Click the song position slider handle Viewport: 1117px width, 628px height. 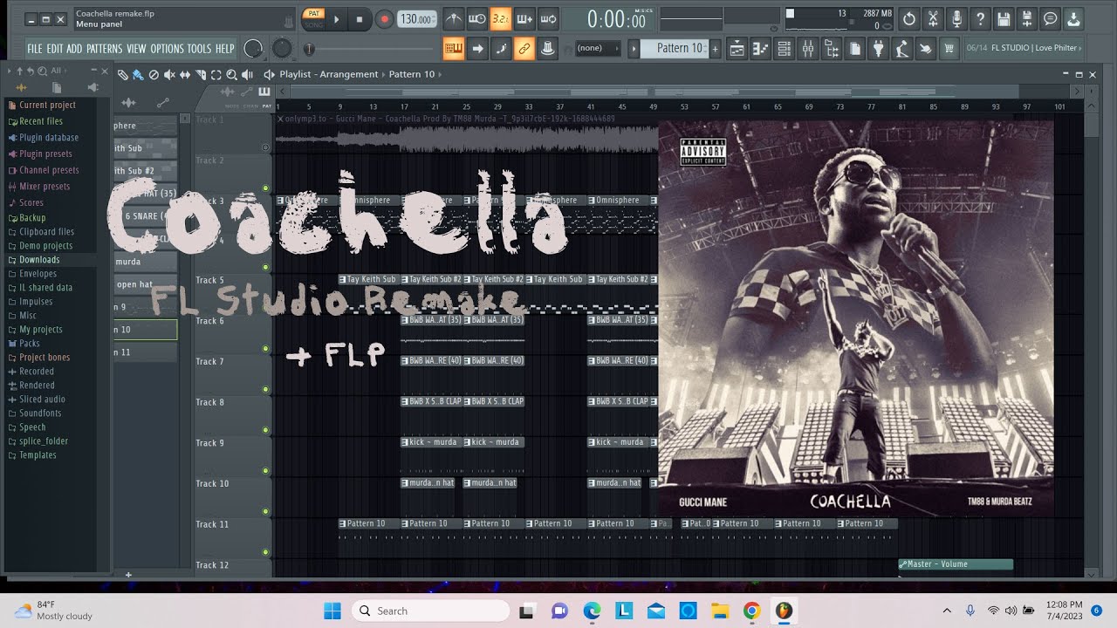[x=308, y=49]
